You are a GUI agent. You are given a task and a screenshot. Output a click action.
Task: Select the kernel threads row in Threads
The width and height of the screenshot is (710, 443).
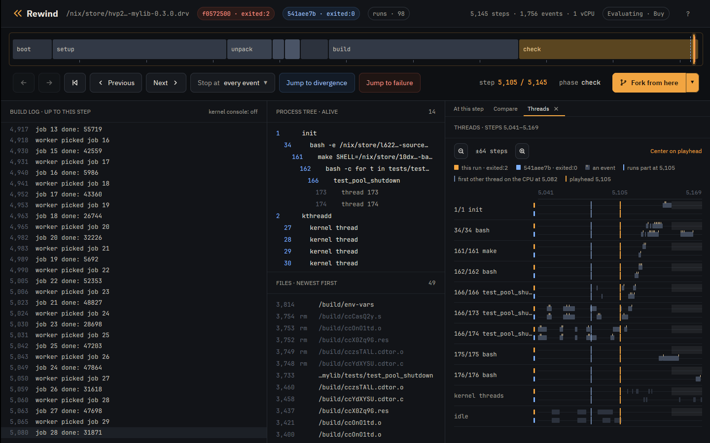pos(578,396)
